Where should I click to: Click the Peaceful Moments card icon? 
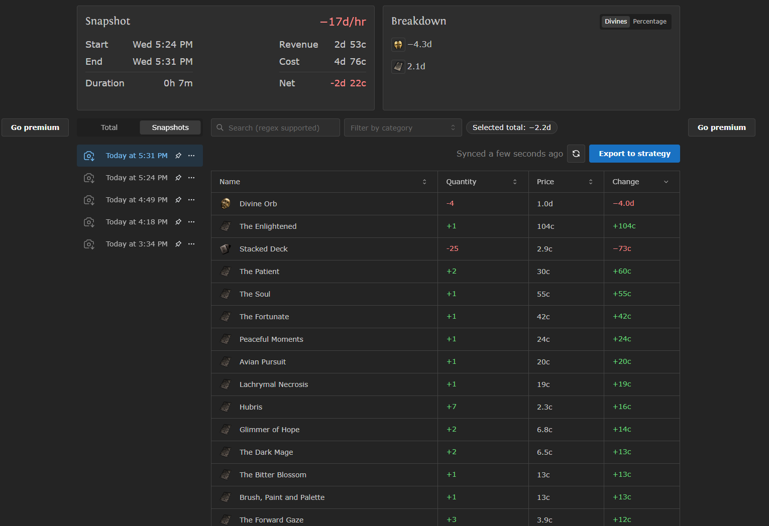click(x=226, y=339)
